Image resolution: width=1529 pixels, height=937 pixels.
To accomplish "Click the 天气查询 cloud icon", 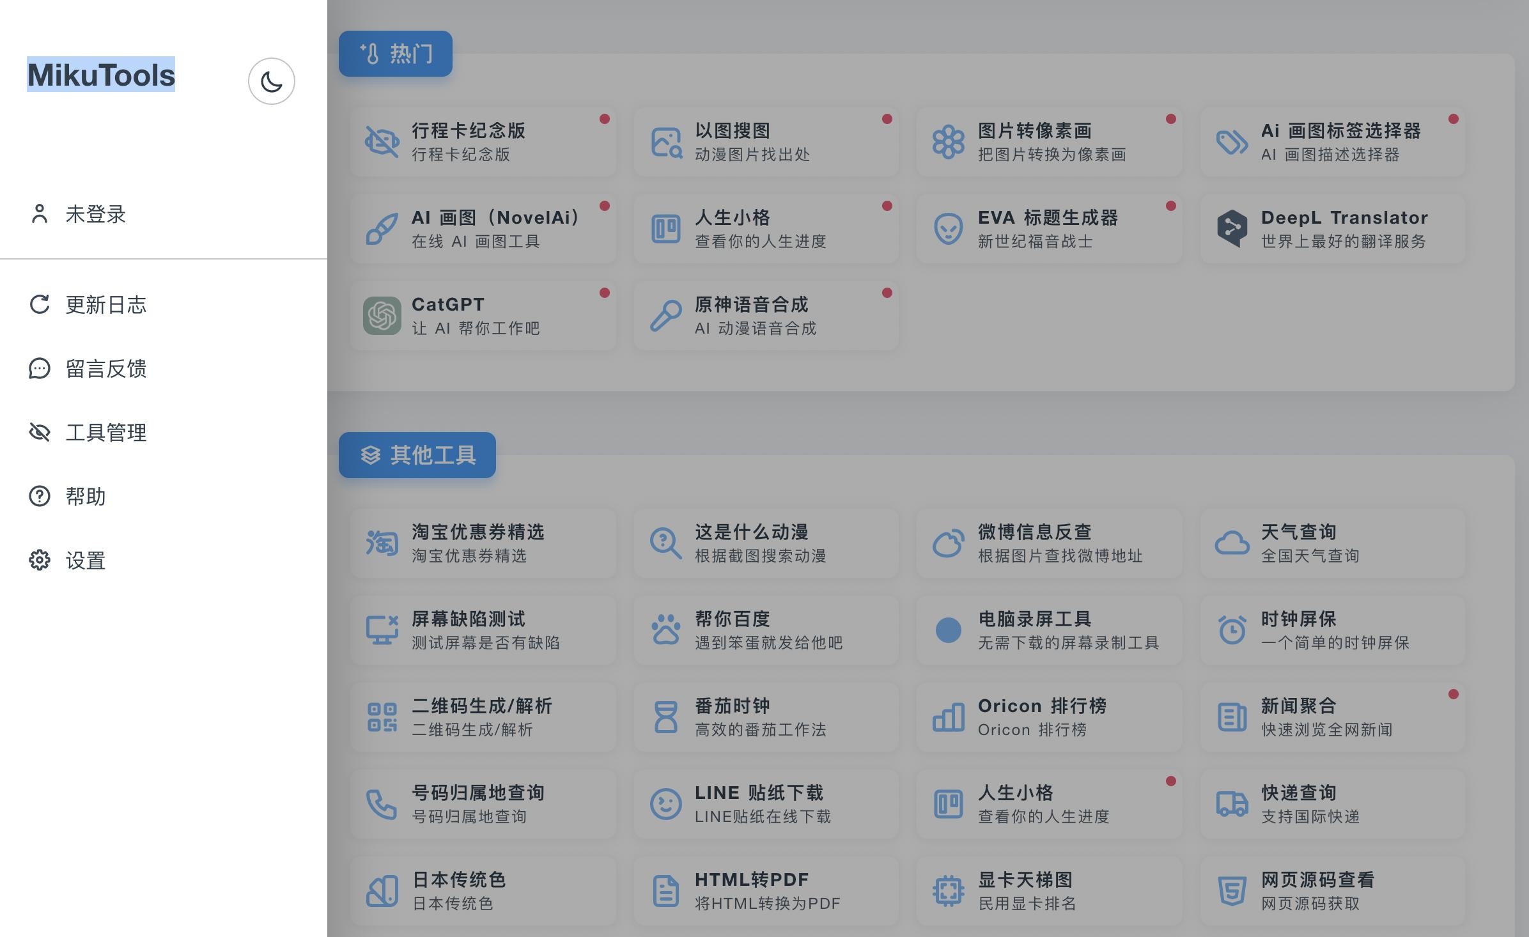I will coord(1232,543).
